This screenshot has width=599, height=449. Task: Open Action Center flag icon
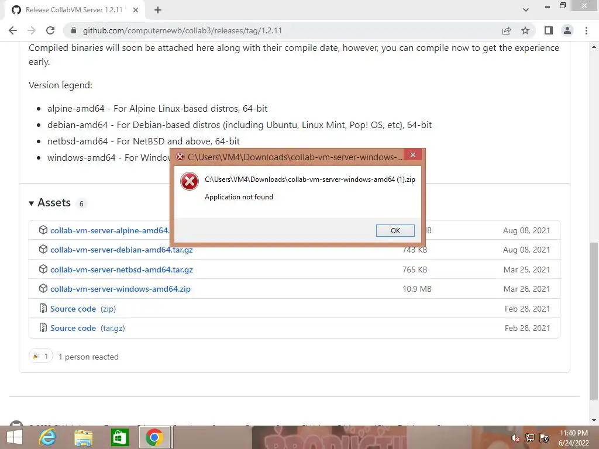[545, 438]
